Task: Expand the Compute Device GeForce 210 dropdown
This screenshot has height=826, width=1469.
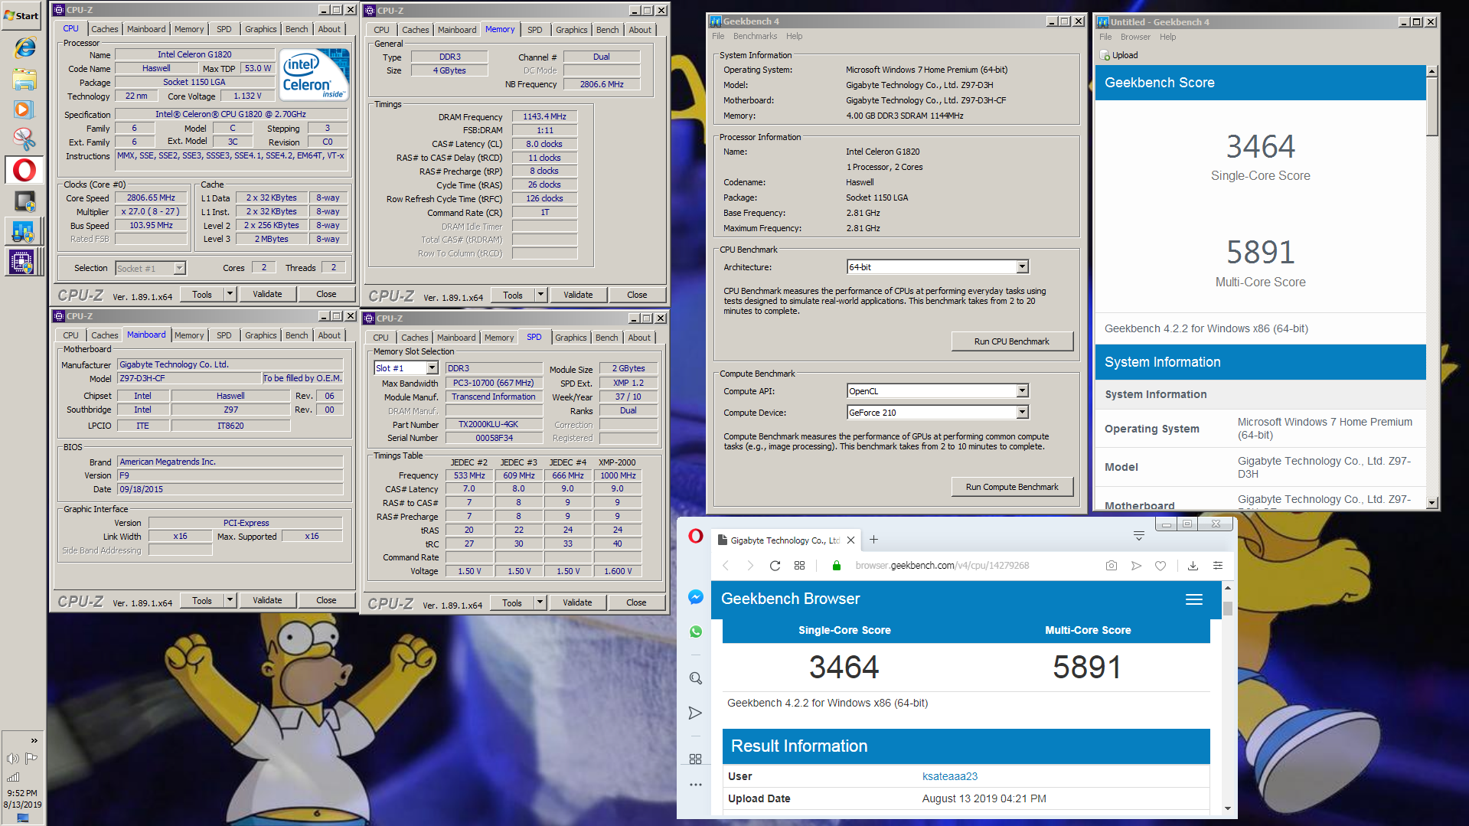Action: tap(1022, 413)
